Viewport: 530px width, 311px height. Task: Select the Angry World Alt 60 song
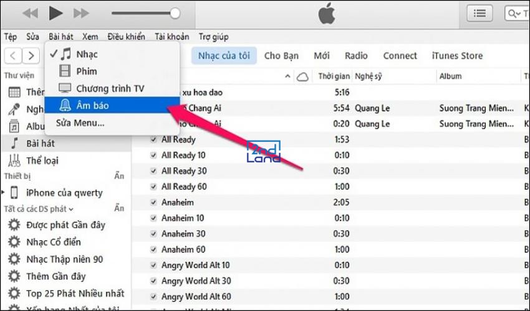(196, 297)
